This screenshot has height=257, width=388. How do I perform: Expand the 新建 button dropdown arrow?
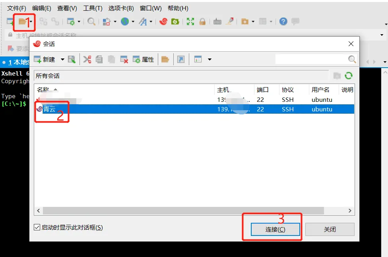click(62, 59)
